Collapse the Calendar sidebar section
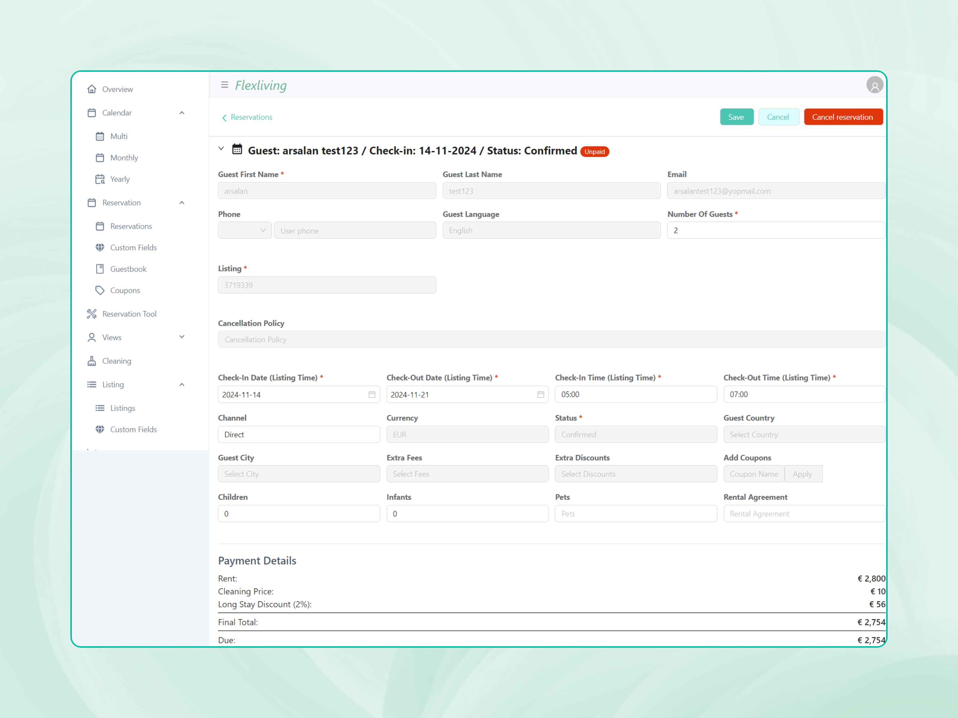958x718 pixels. pos(182,113)
